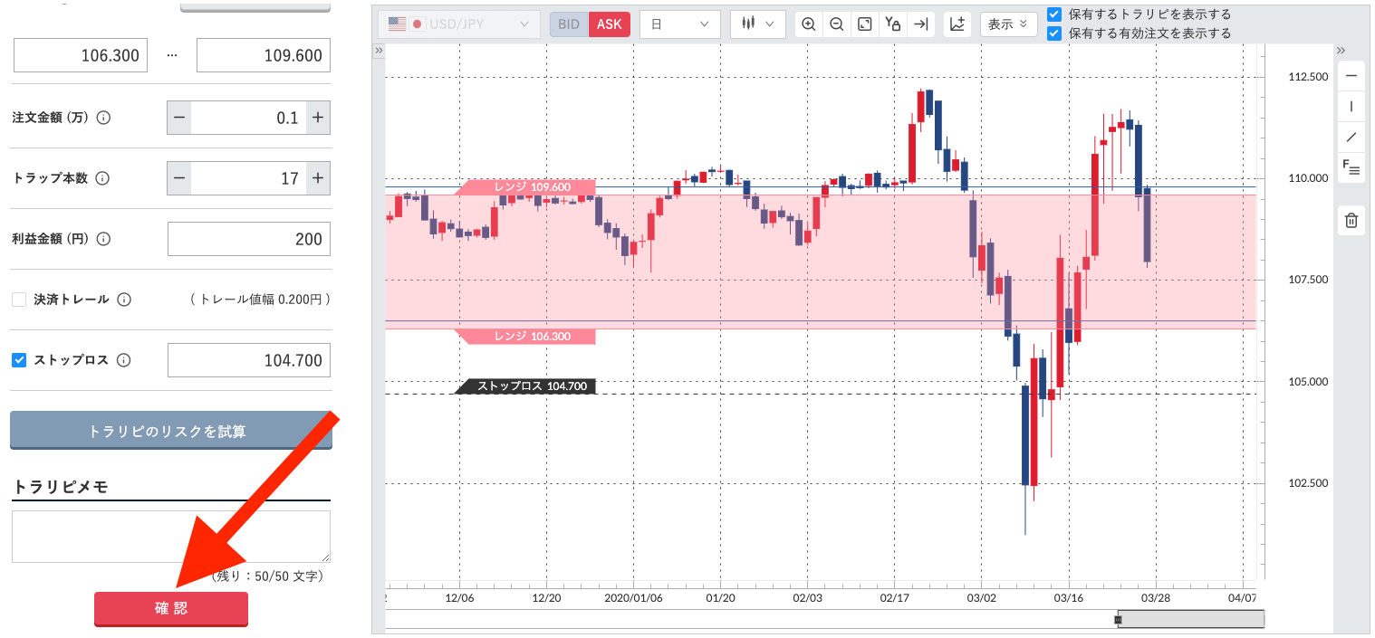
Task: Uncheck 保有する有効注文を表示する
Action: (x=1054, y=33)
